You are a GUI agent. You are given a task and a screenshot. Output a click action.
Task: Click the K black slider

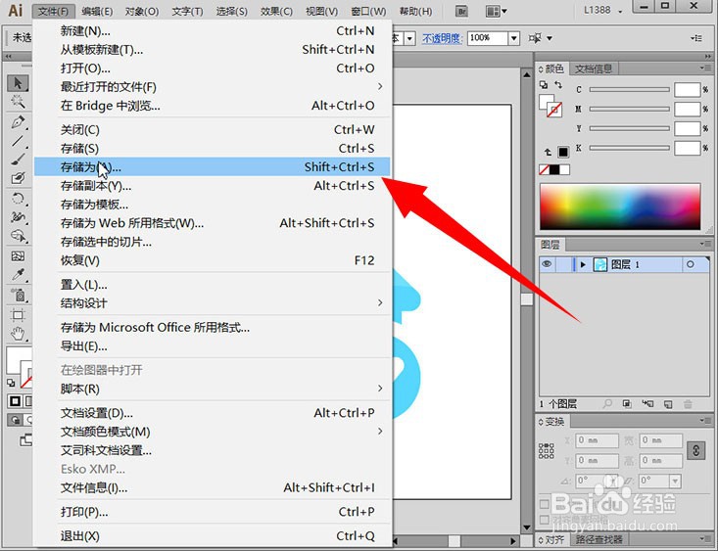coord(629,148)
